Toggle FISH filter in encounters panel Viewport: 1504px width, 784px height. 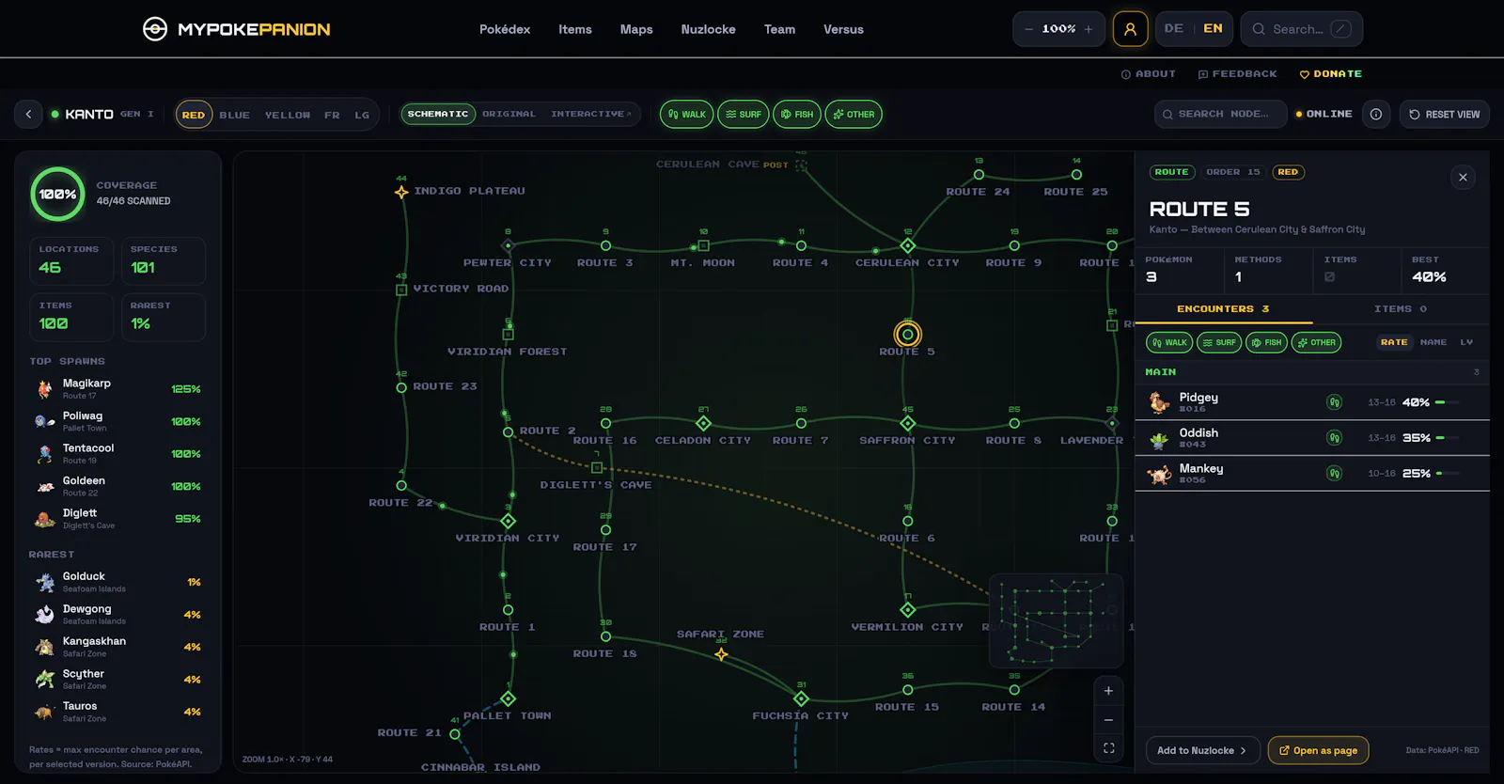coord(1266,342)
